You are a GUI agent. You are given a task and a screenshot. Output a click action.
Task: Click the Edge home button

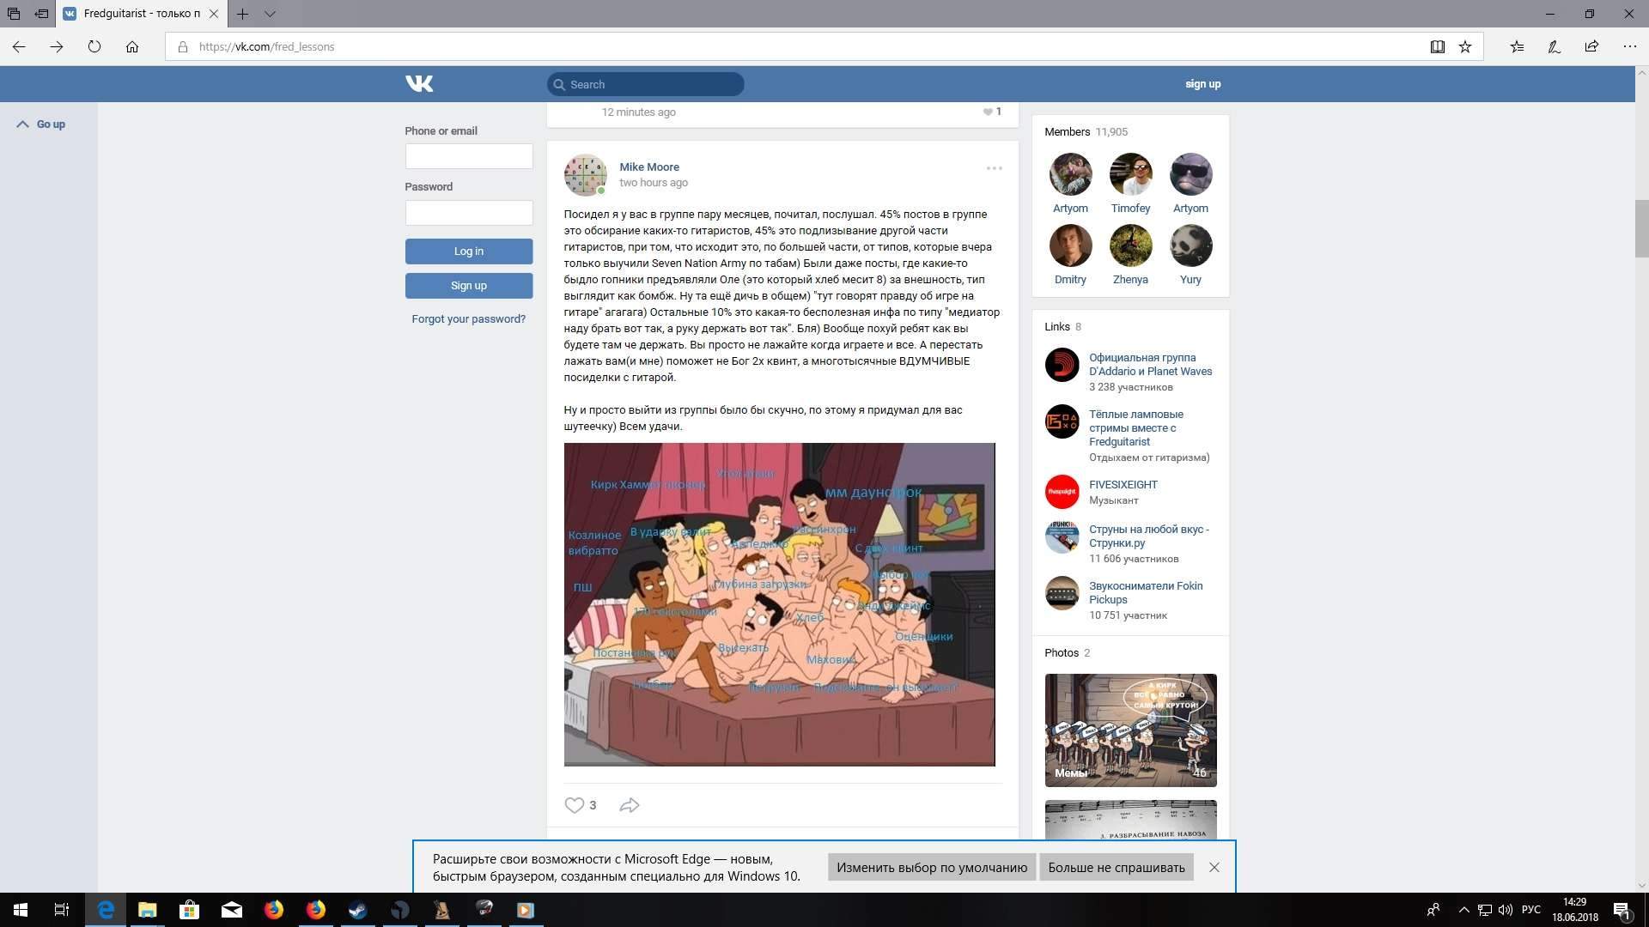(132, 47)
